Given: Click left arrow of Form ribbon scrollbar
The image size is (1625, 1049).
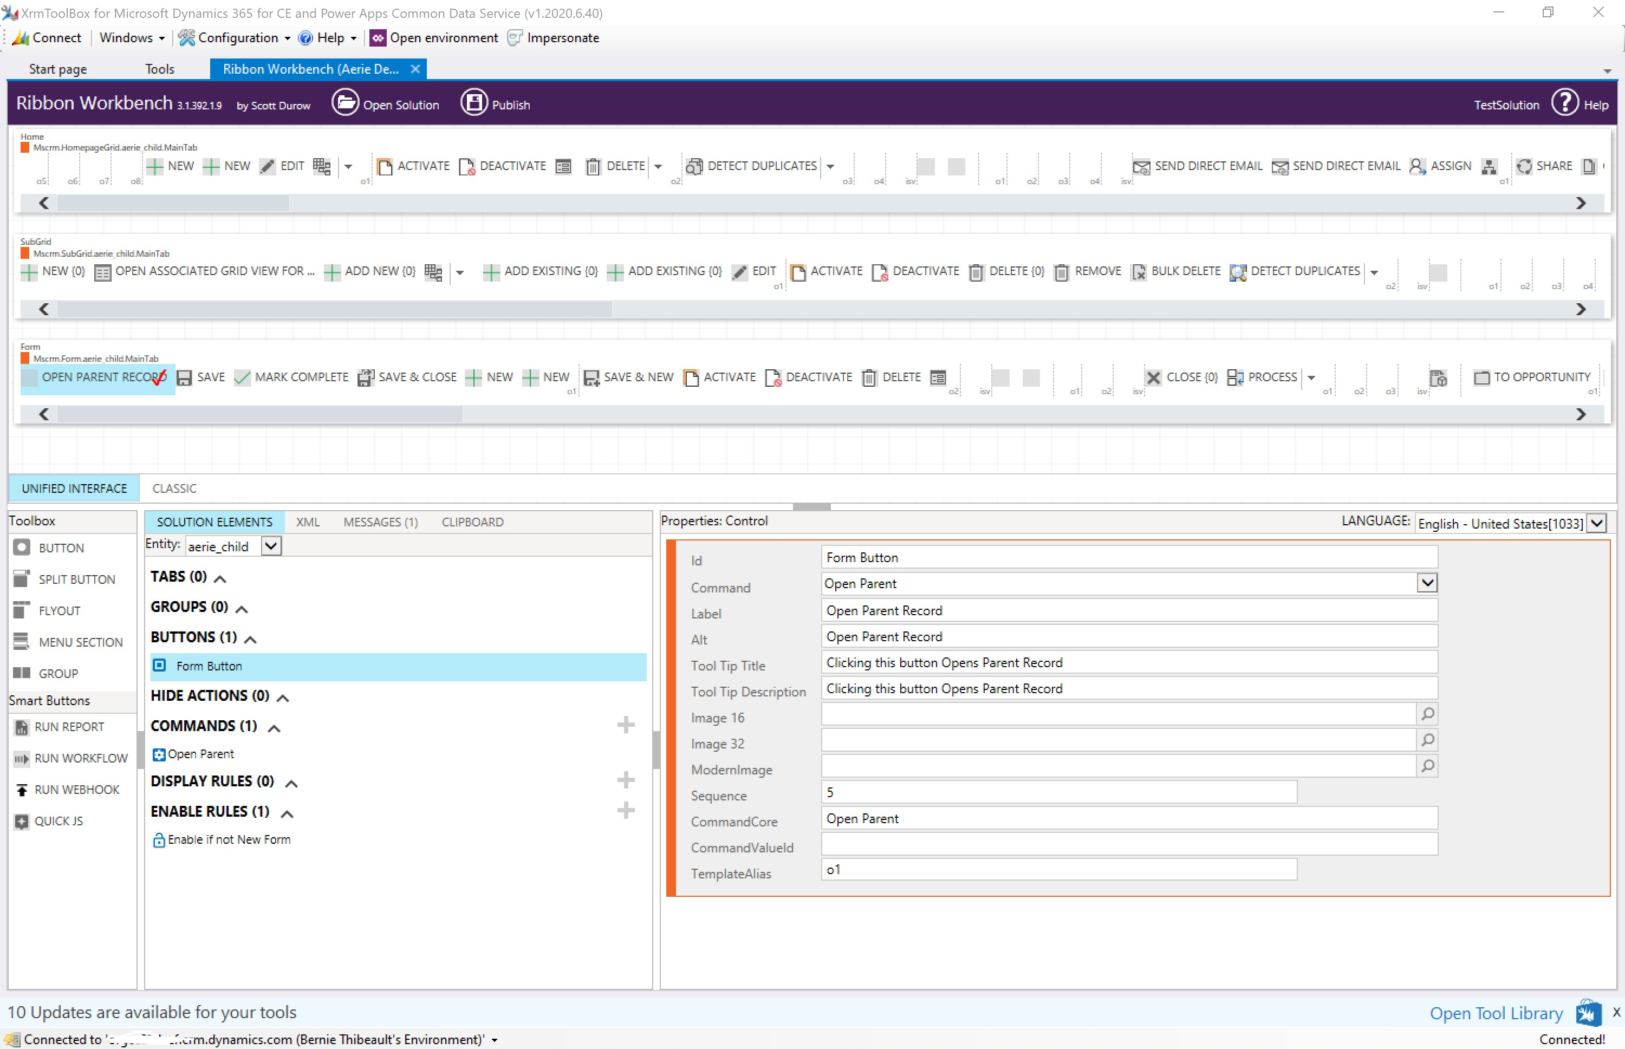Looking at the screenshot, I should pos(44,414).
